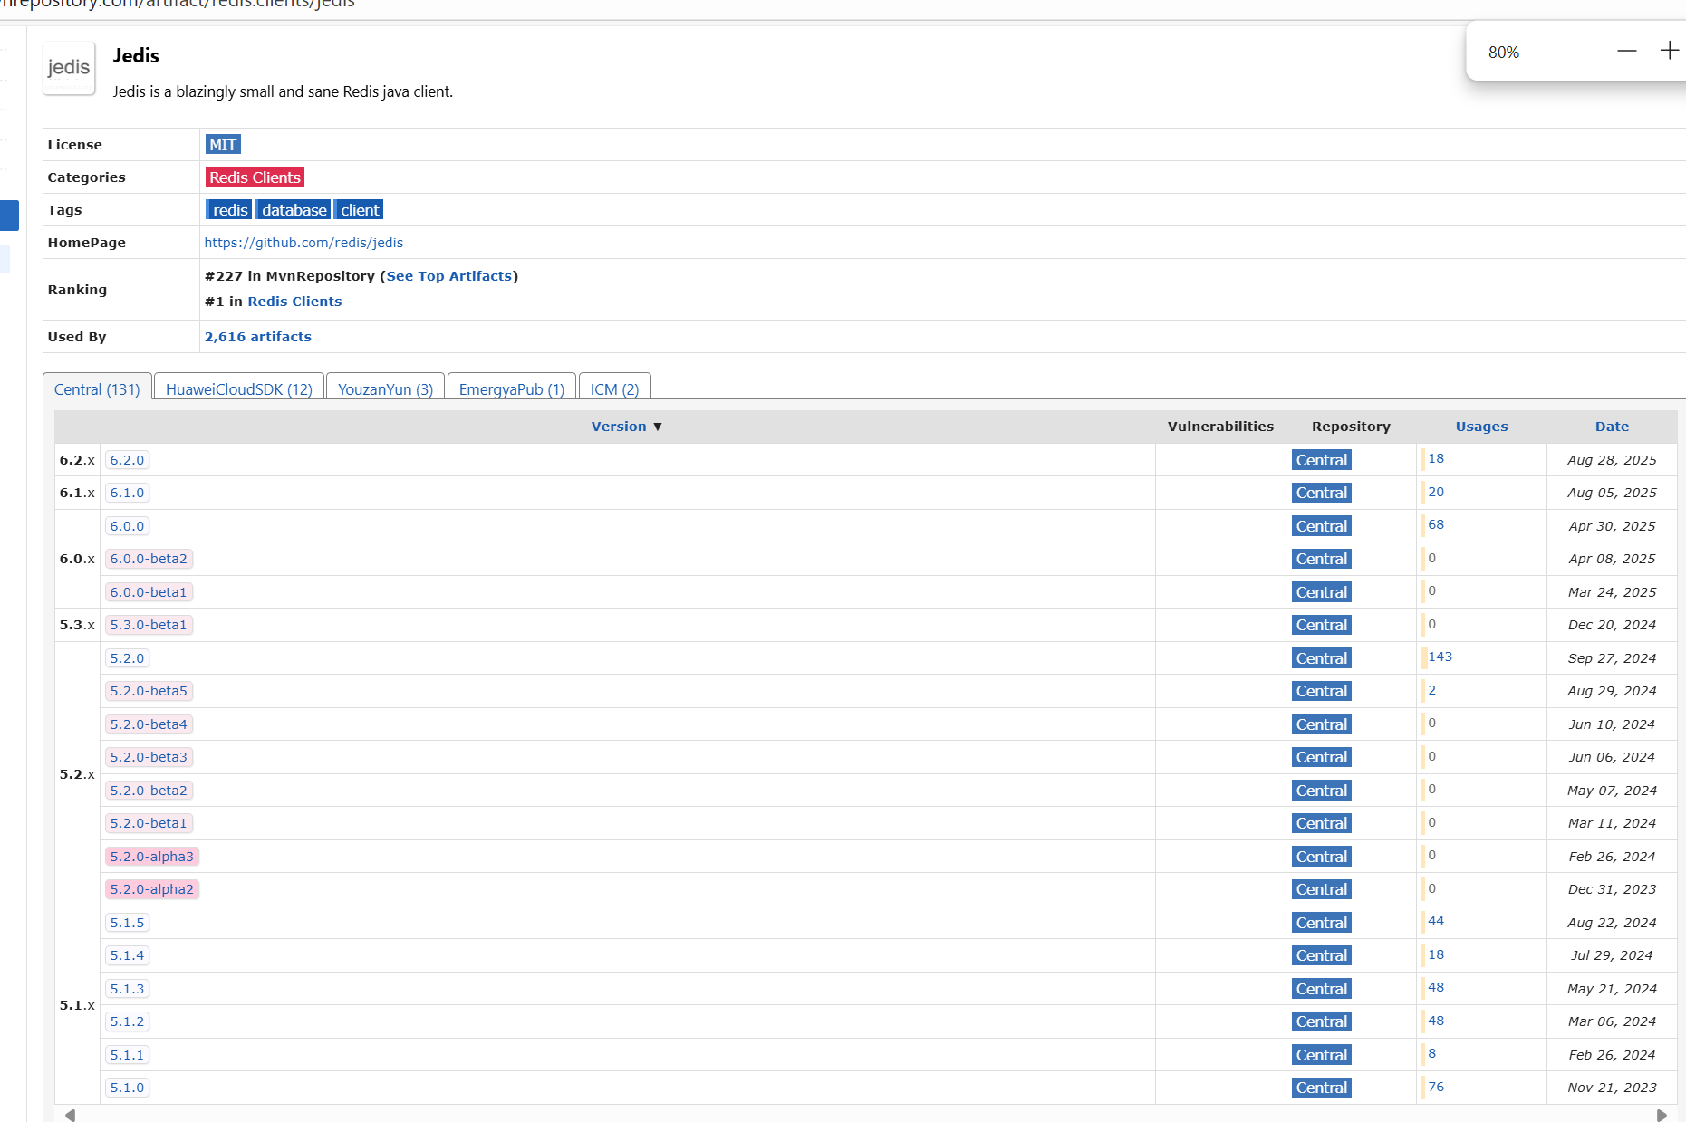
Task: Open the Redis Clients category badge
Action: 255,177
